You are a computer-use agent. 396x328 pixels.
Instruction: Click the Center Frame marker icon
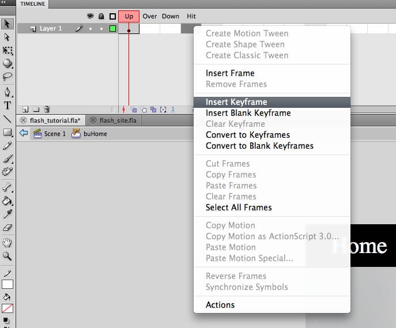point(123,110)
